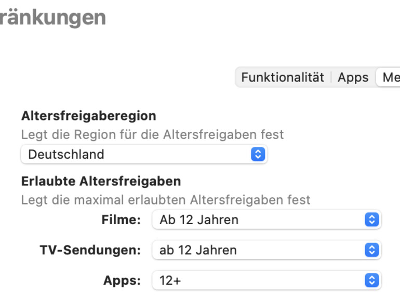Click the "Filme:" label

click(x=121, y=220)
